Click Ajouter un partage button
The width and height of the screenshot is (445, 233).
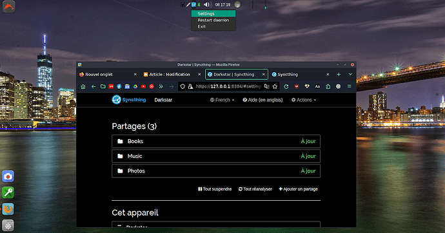click(298, 189)
